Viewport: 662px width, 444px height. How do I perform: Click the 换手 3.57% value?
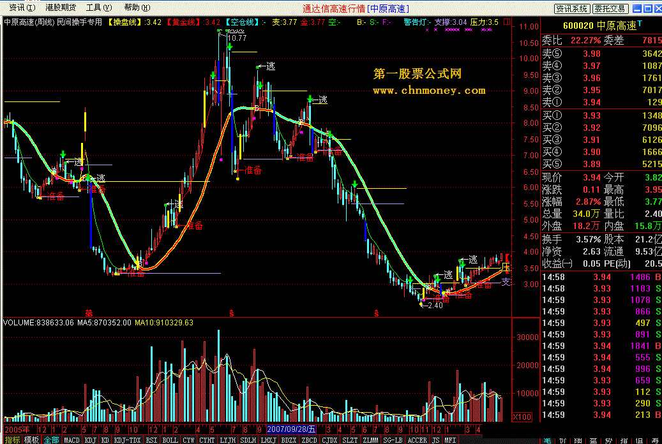click(588, 239)
